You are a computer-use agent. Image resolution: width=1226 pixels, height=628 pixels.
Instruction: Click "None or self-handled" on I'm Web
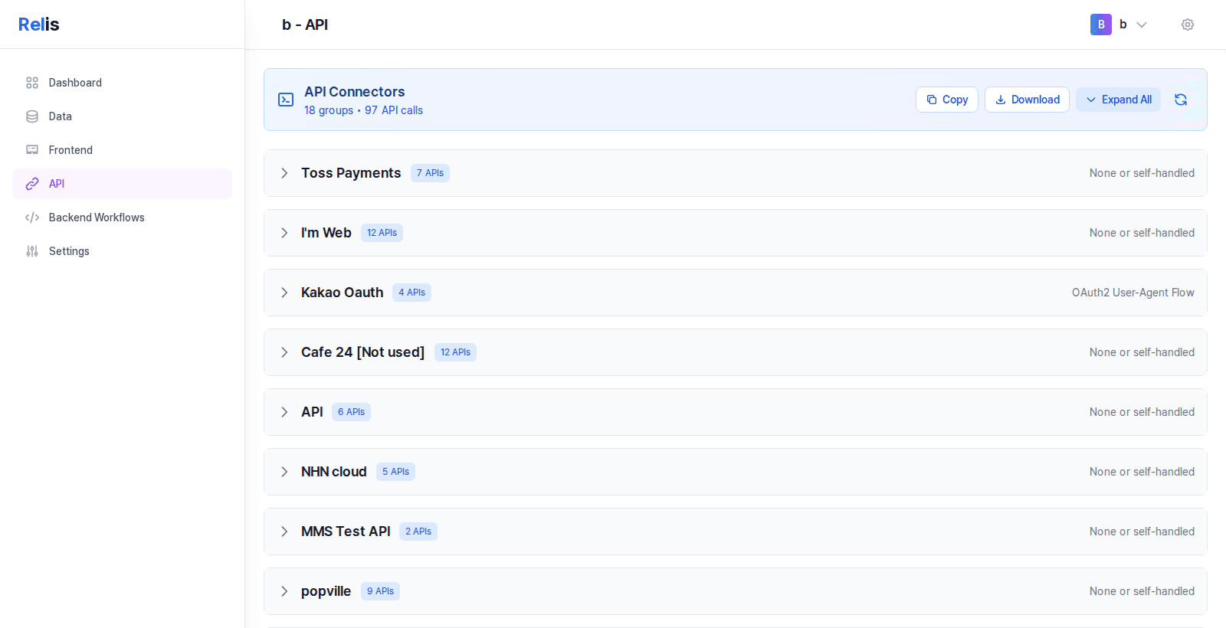point(1142,233)
